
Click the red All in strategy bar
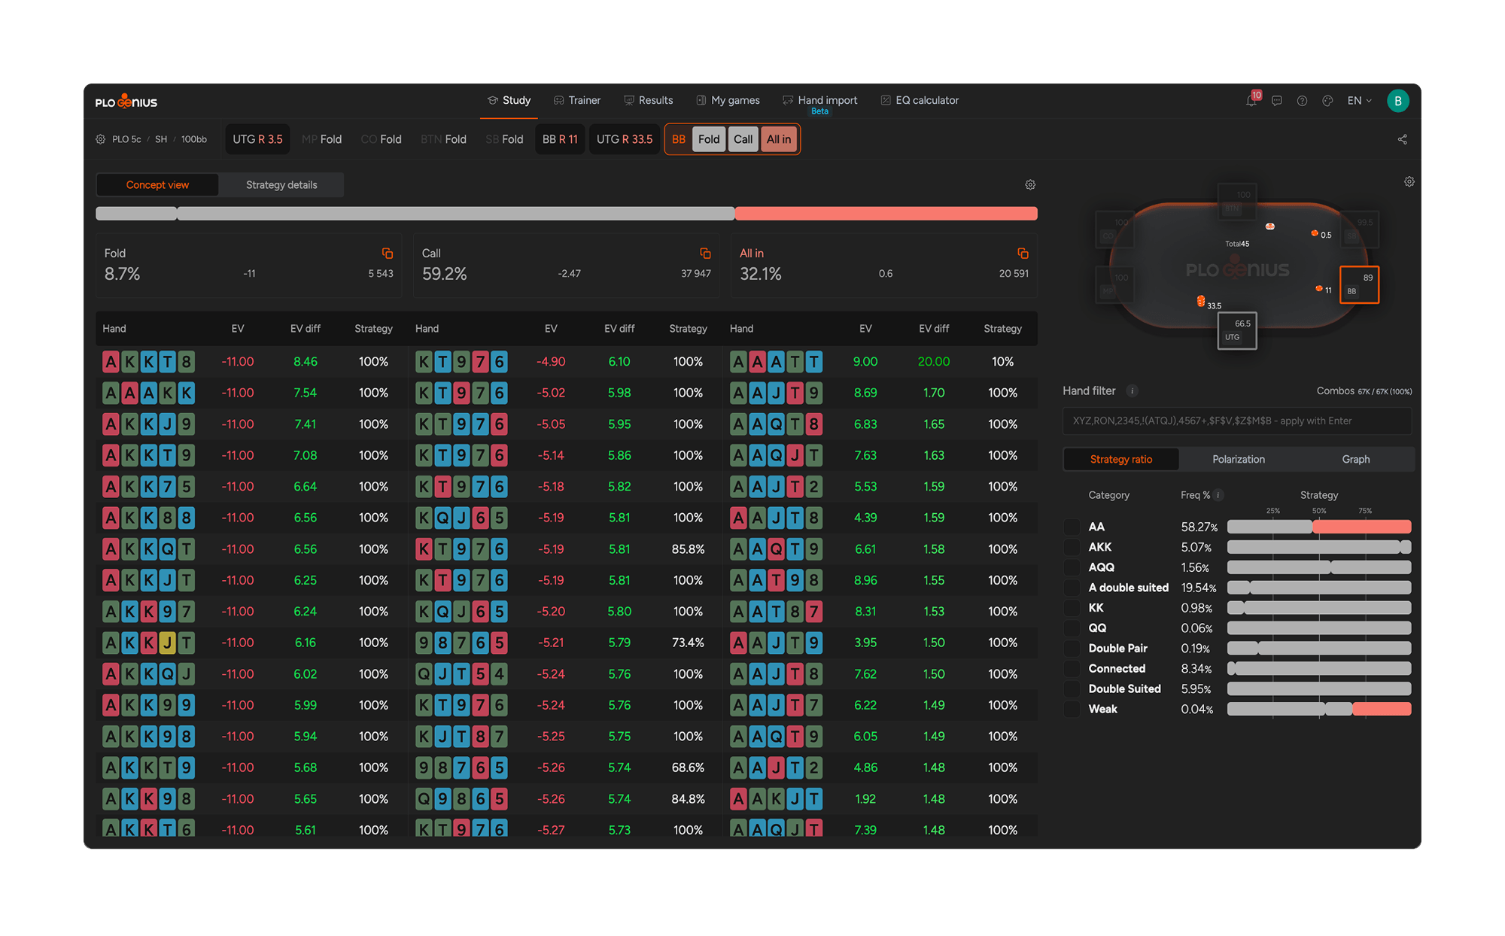click(886, 214)
